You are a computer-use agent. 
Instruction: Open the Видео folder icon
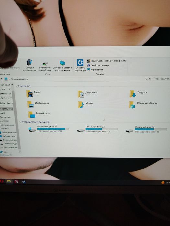tap(29, 94)
